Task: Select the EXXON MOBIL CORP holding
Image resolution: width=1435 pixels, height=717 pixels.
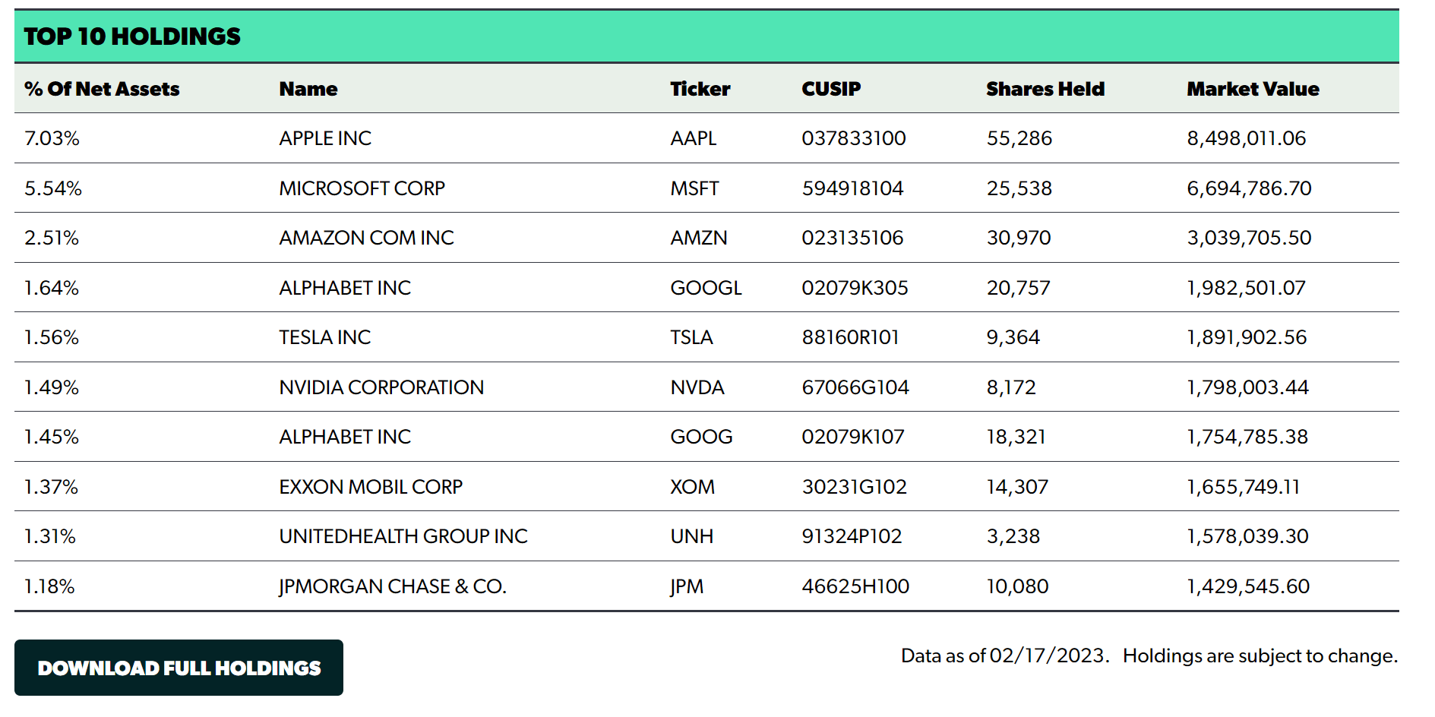Action: (371, 487)
